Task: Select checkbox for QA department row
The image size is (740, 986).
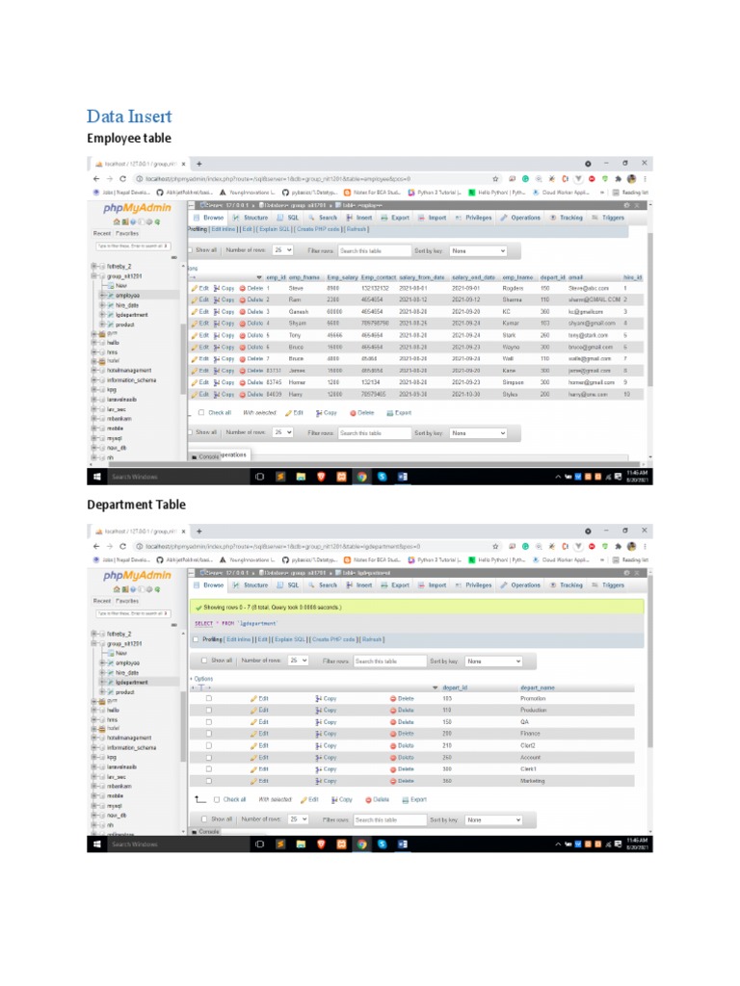Action: (209, 722)
